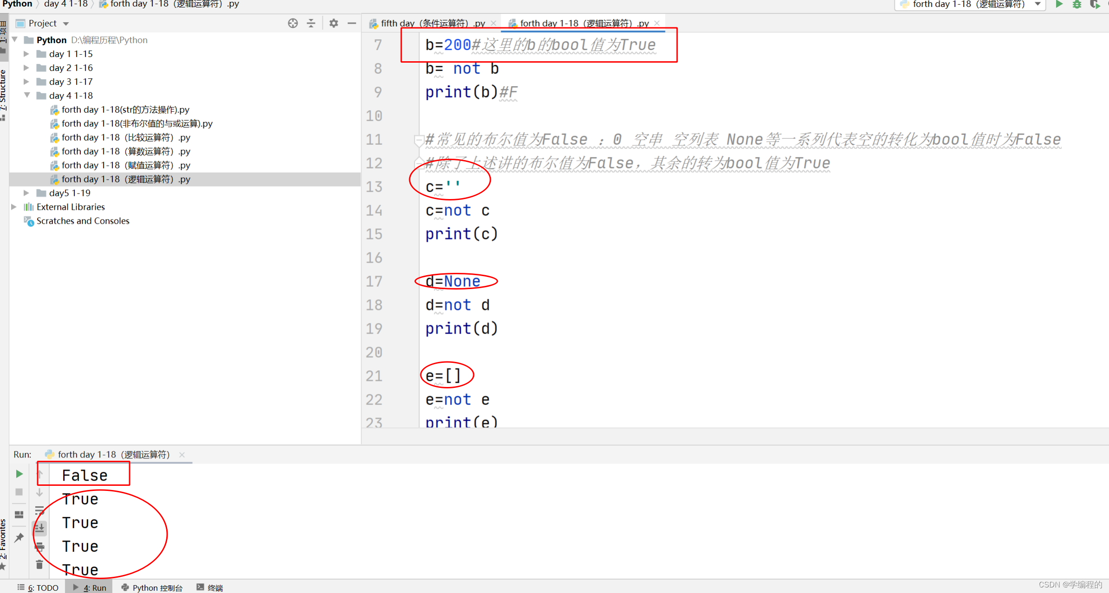This screenshot has height=593, width=1109.
Task: Click line number 17 in gutter
Action: pos(374,281)
